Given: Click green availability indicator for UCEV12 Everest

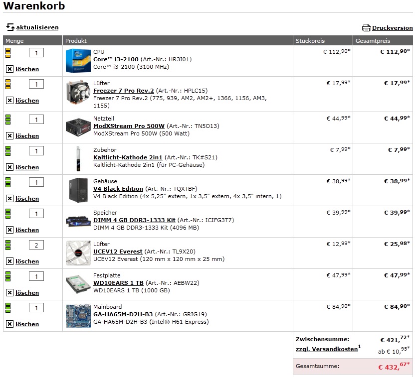Looking at the screenshot, I should pos(8,245).
